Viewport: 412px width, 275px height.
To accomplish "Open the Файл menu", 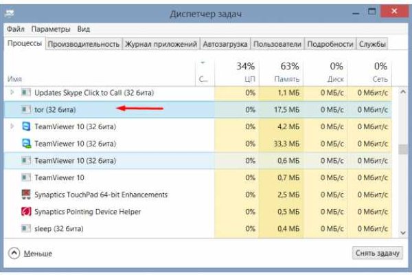I will [x=16, y=30].
